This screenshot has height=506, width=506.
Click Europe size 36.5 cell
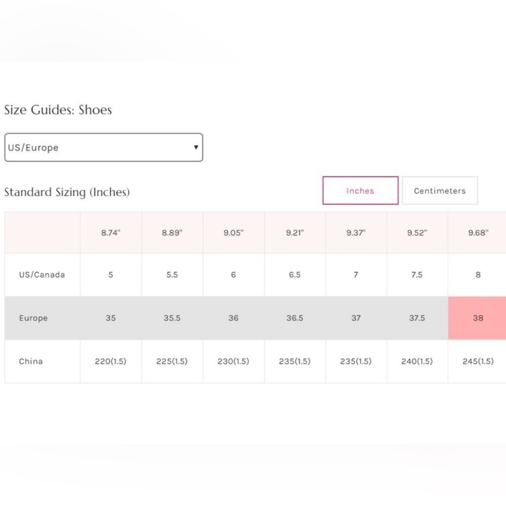click(295, 318)
